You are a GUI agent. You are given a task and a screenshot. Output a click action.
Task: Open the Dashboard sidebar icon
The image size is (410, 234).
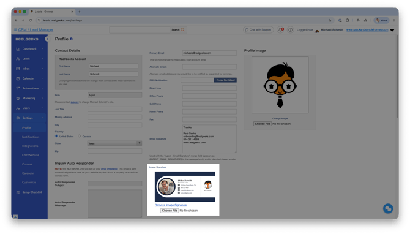[18, 49]
